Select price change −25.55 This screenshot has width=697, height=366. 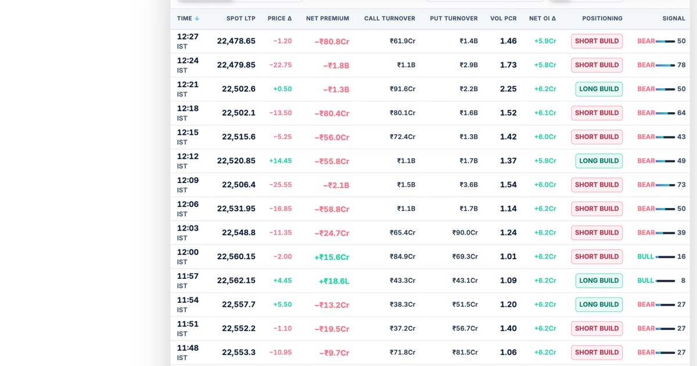coord(281,185)
